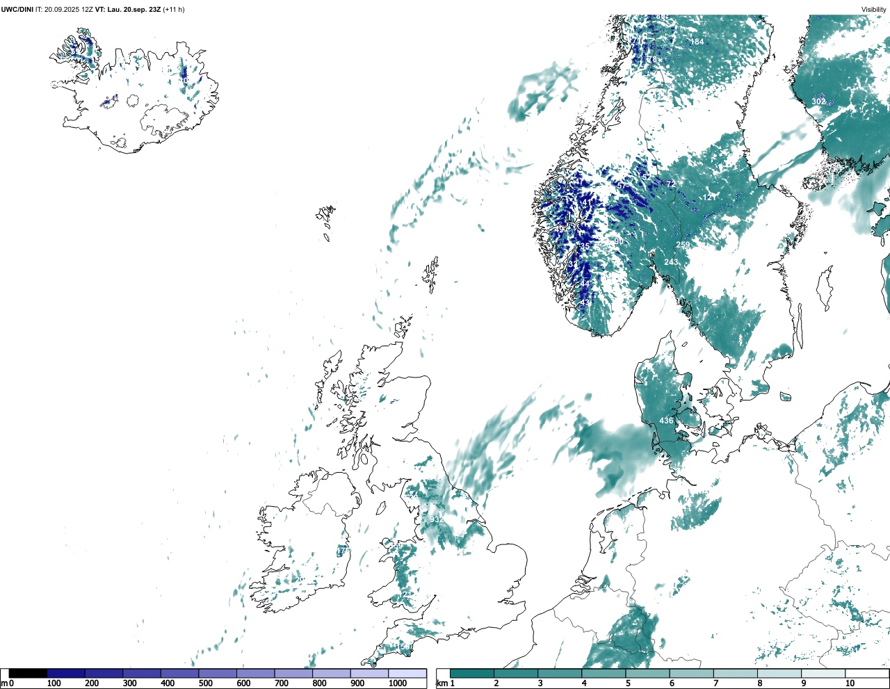The width and height of the screenshot is (890, 689).
Task: Pick the 200–300 m legend color block
Action: point(104,674)
